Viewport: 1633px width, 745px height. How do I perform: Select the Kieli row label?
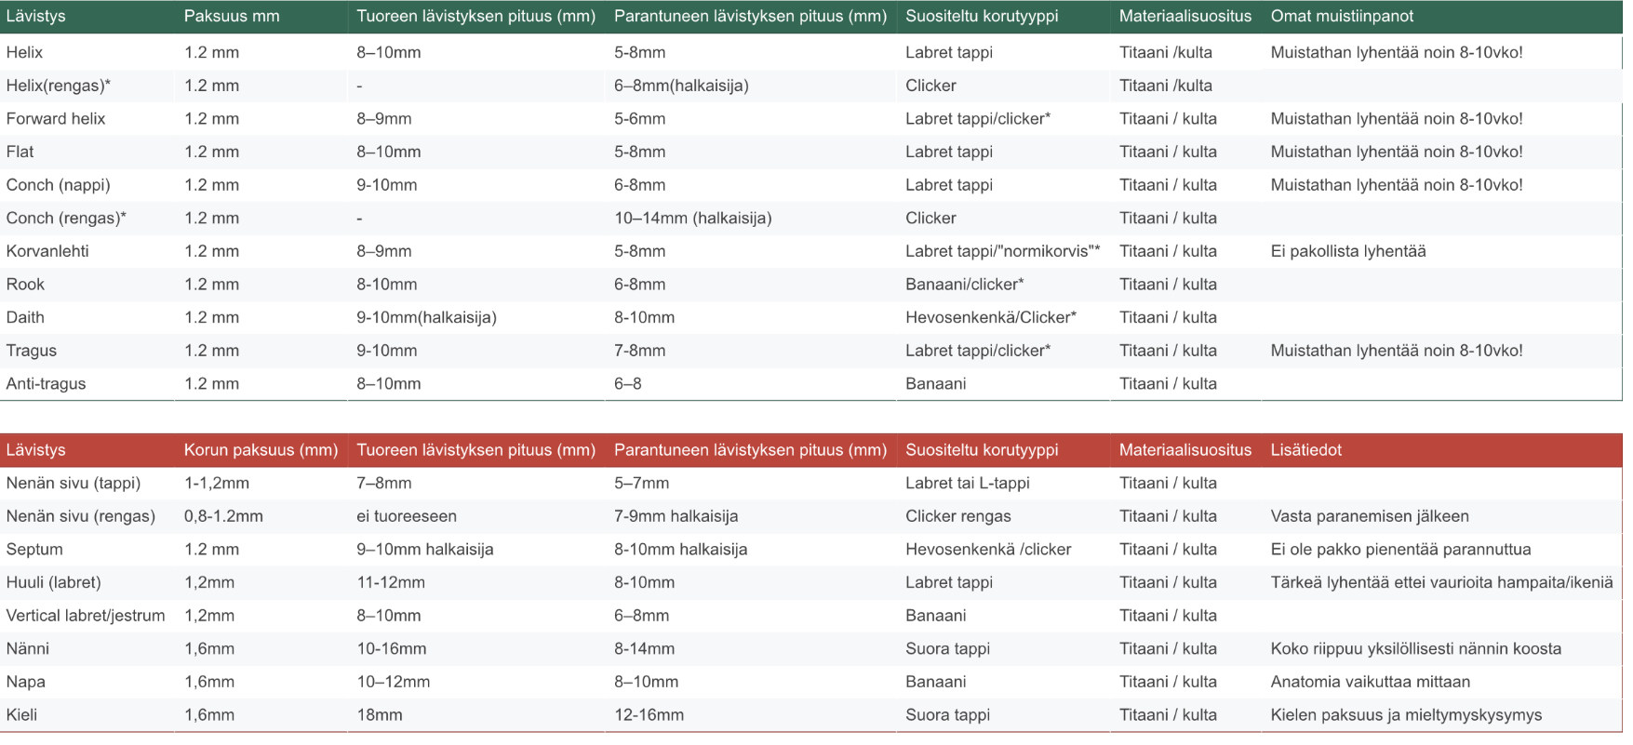coord(21,715)
